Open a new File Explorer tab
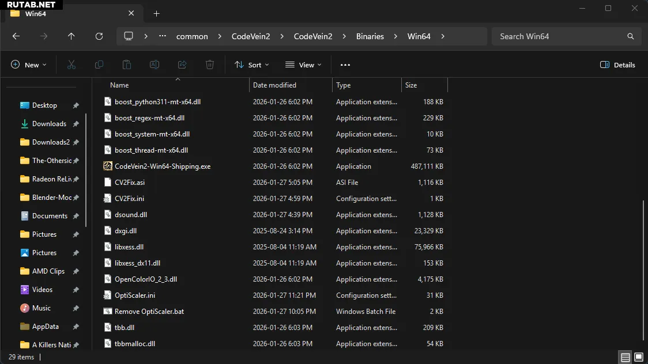 coord(156,13)
